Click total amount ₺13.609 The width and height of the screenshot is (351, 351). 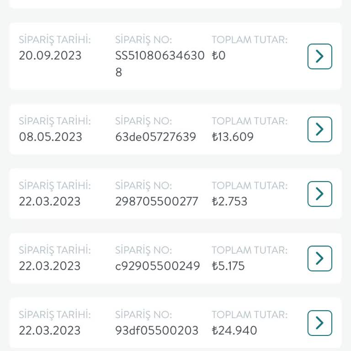(233, 137)
